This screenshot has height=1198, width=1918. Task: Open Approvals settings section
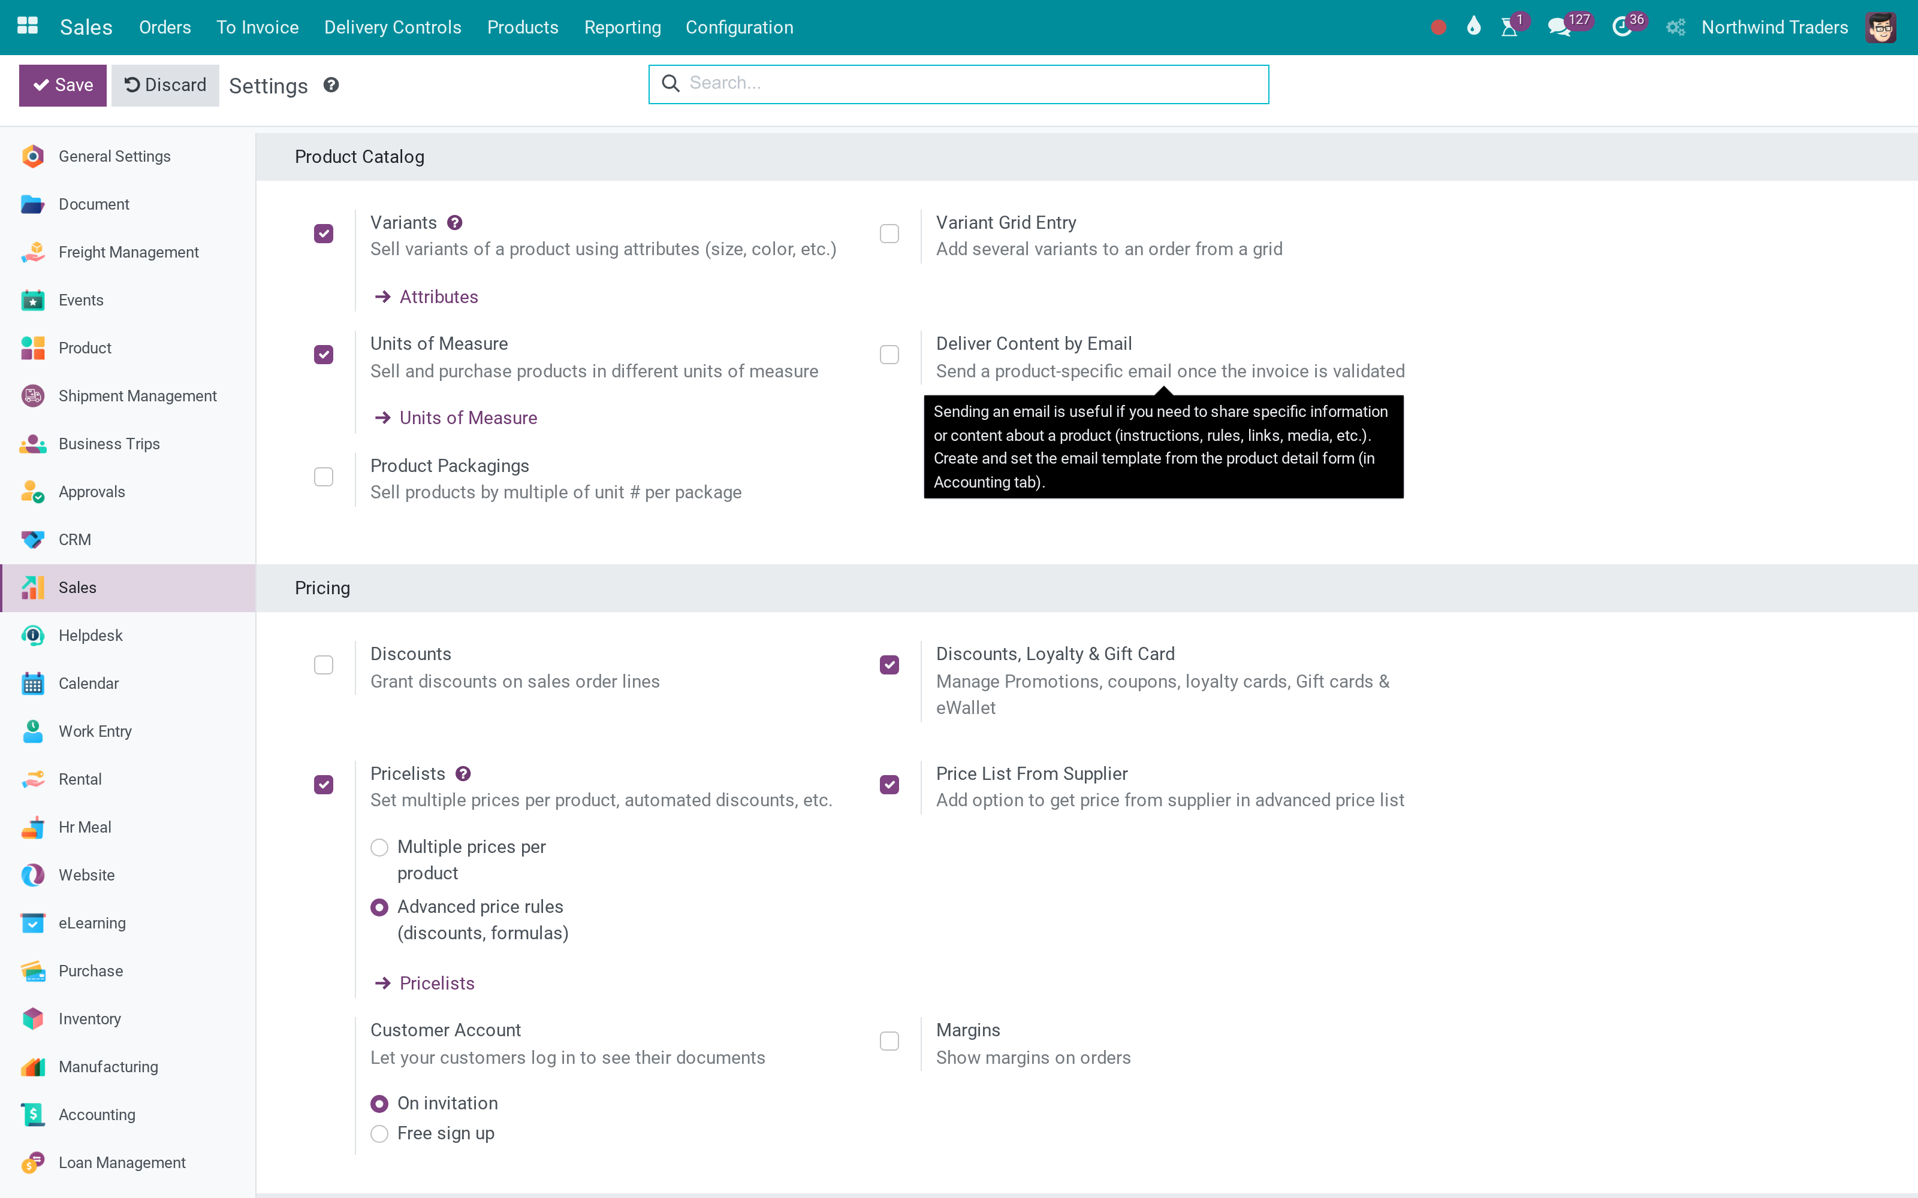pos(128,492)
